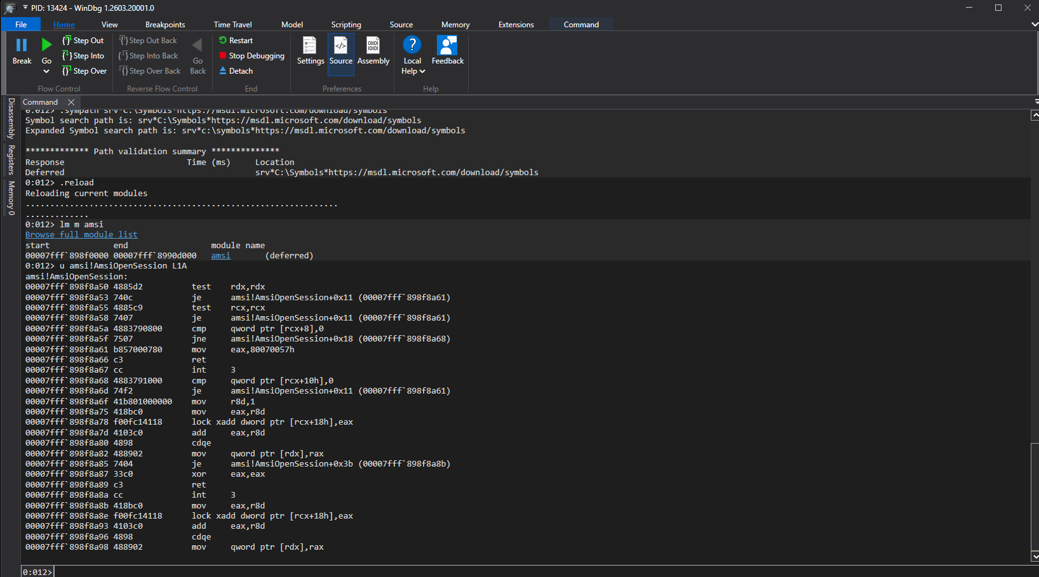Click the WinDbg application icon
The height and width of the screenshot is (577, 1039).
(x=10, y=8)
